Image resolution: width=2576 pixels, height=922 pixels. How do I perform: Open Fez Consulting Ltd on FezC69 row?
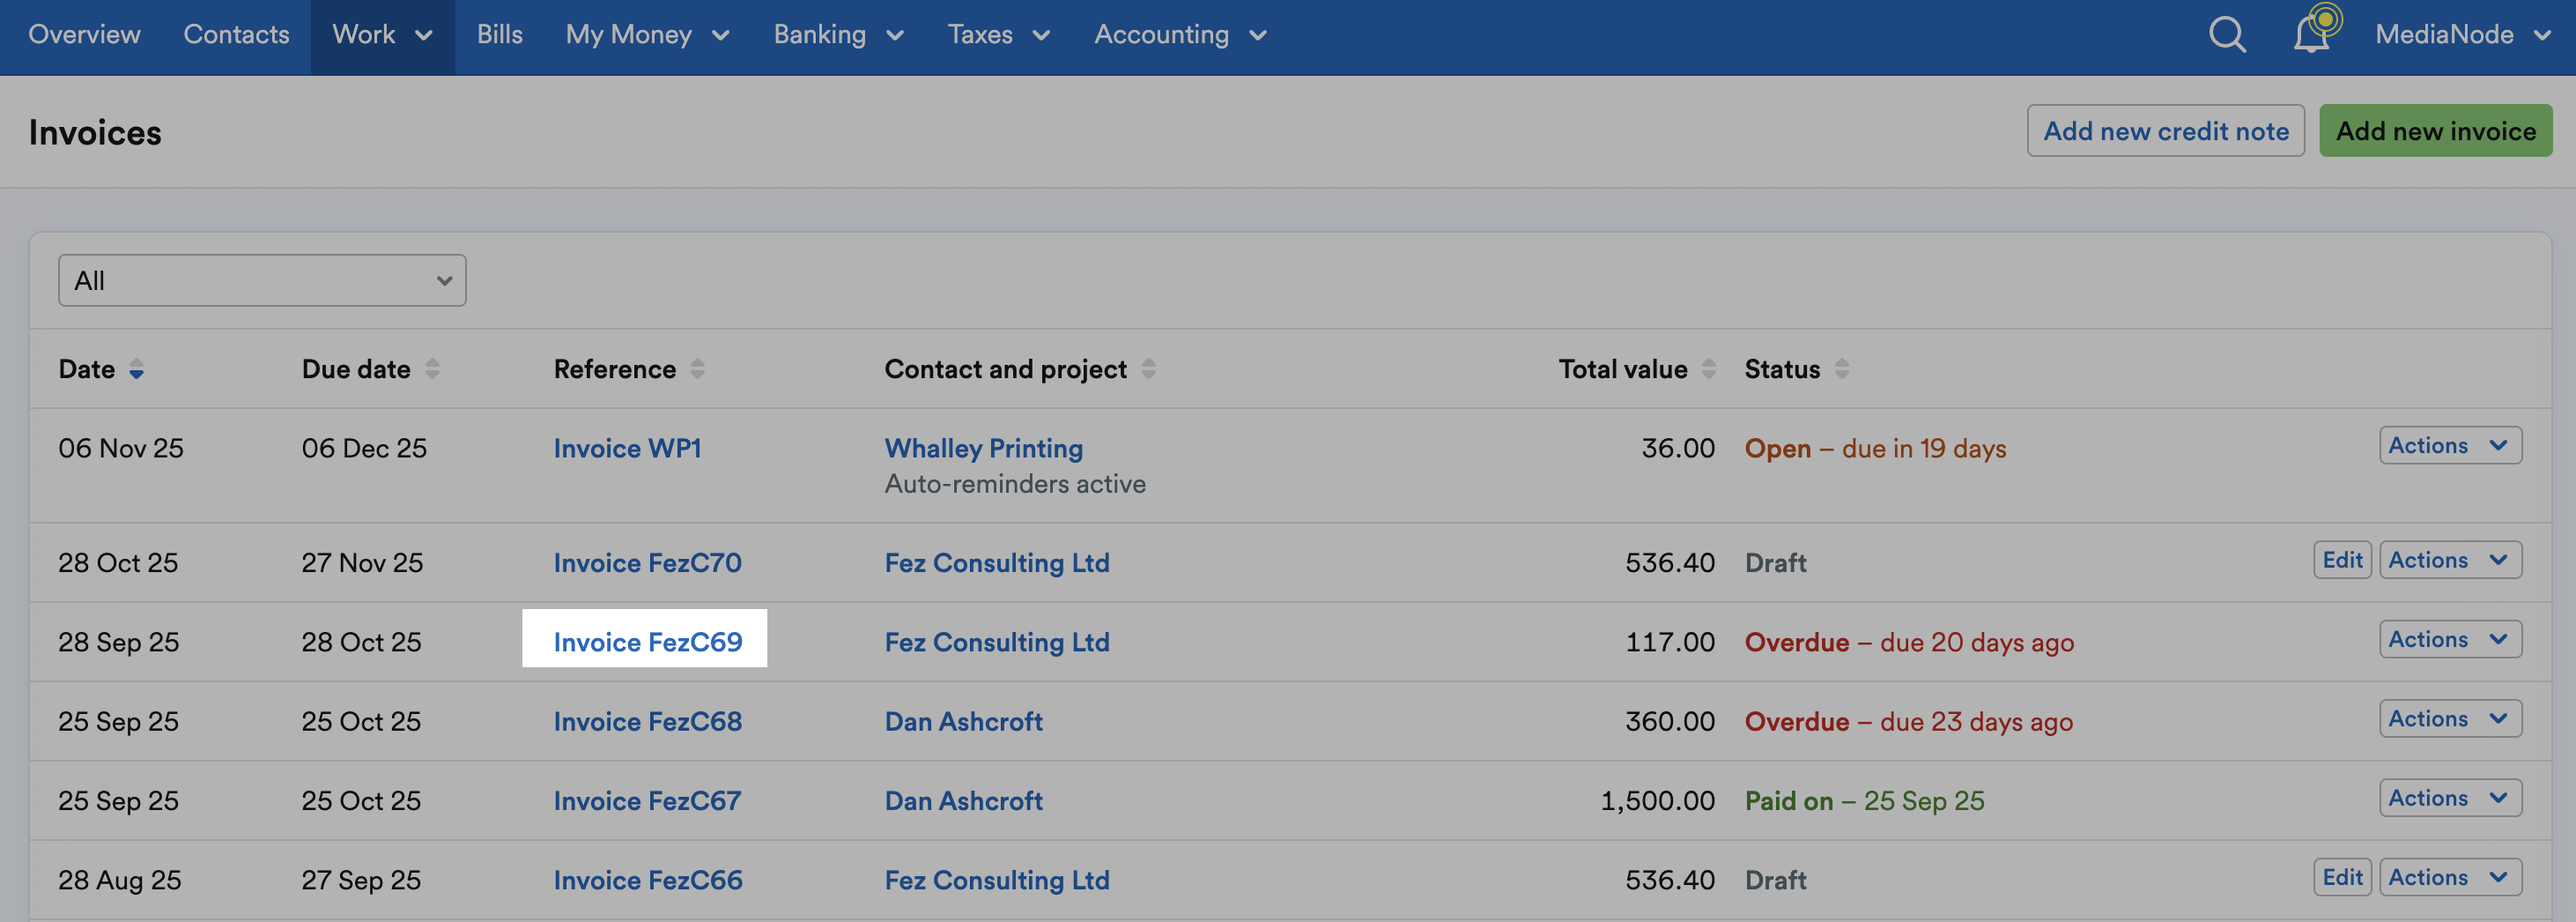point(996,642)
